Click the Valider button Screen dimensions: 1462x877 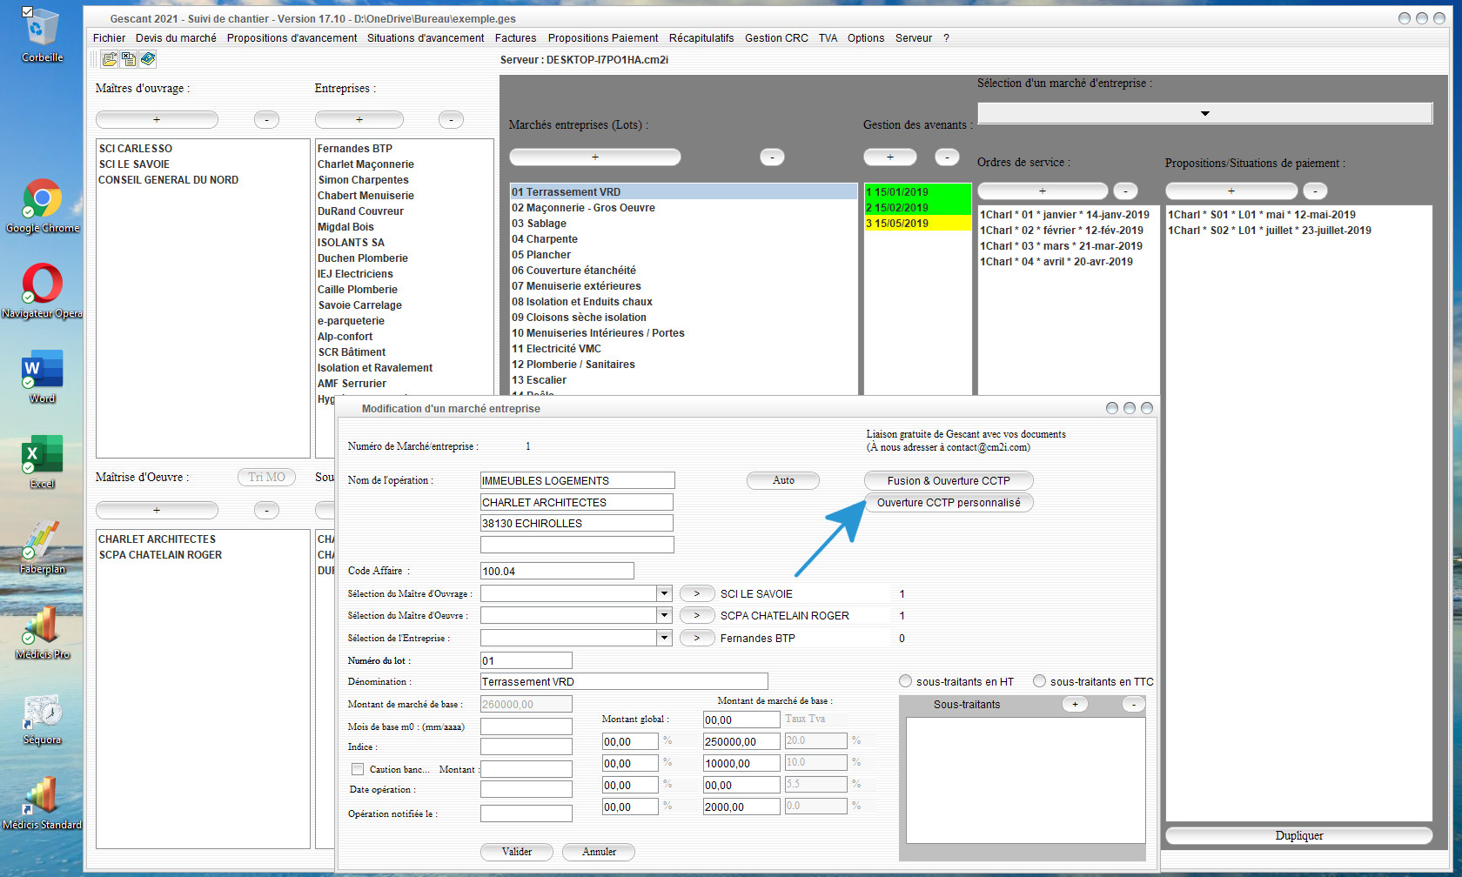click(x=517, y=852)
